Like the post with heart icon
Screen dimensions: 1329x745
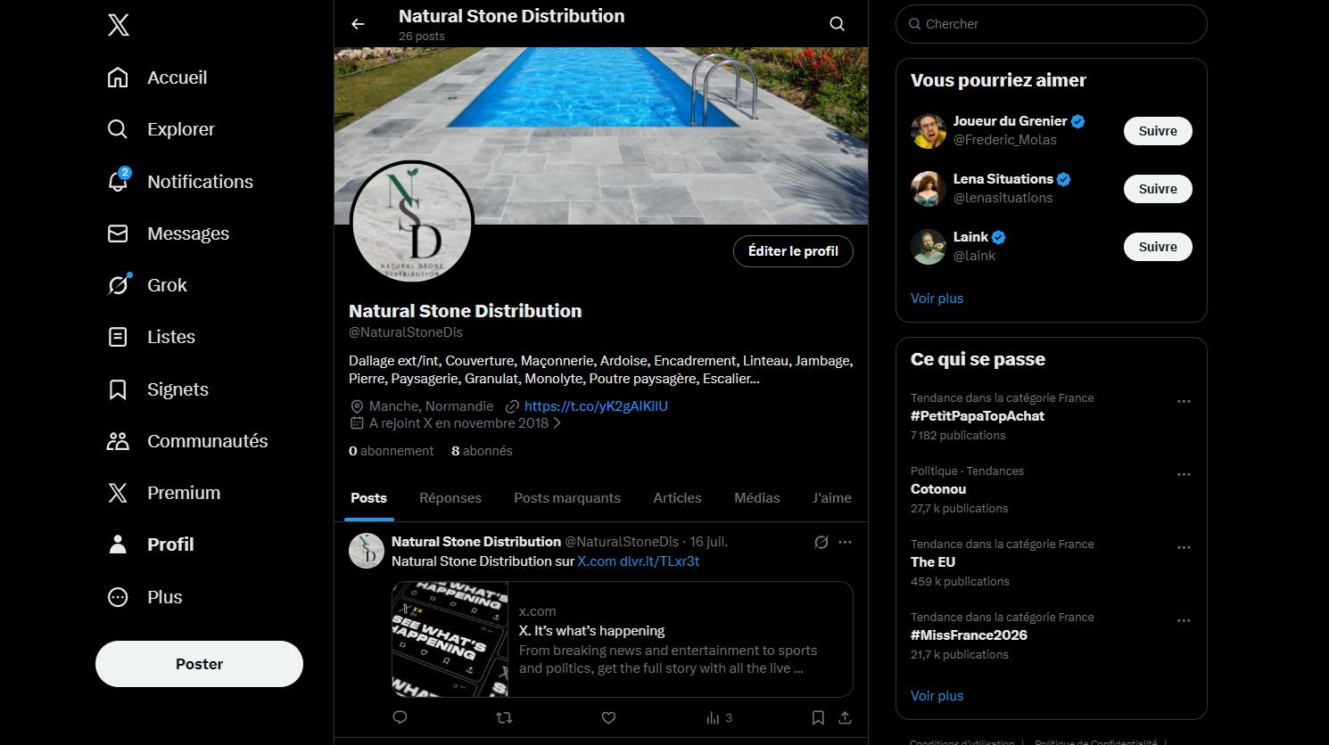tap(608, 717)
